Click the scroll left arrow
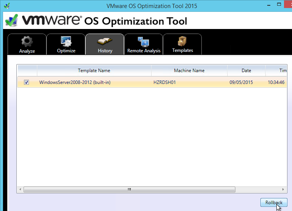 (20, 189)
